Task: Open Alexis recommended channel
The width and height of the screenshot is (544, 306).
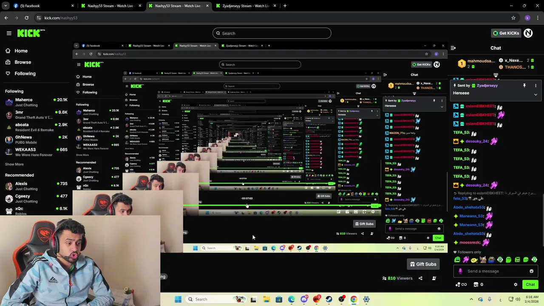Action: [36, 186]
